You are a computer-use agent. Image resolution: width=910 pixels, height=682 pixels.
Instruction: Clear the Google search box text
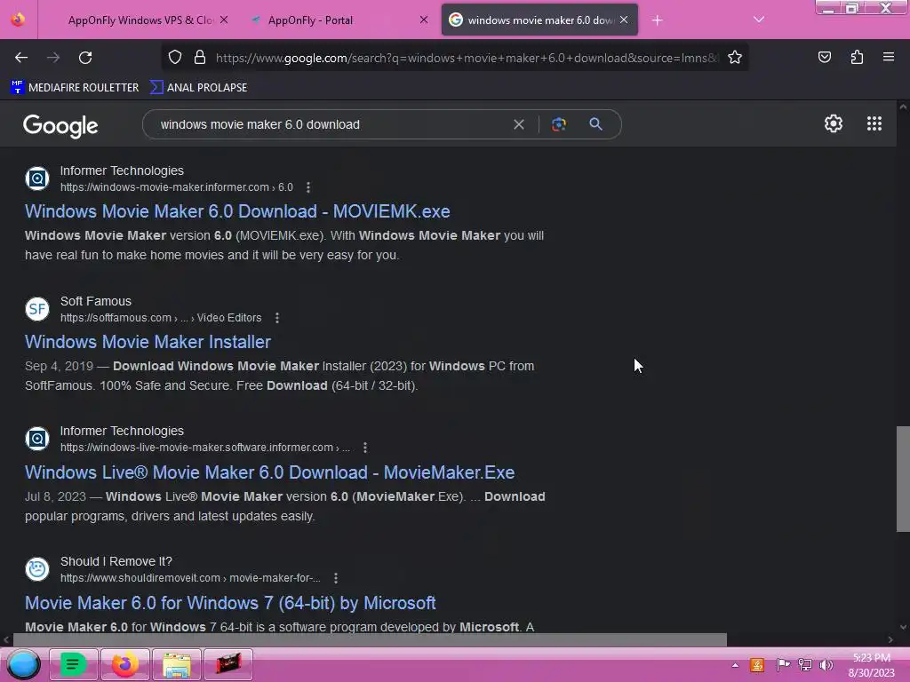[519, 124]
